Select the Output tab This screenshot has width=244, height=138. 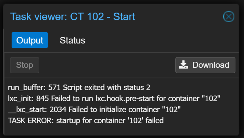point(30,40)
